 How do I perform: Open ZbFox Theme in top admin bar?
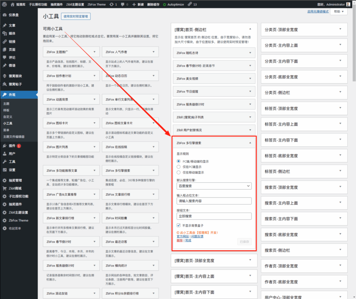(x=97, y=4)
